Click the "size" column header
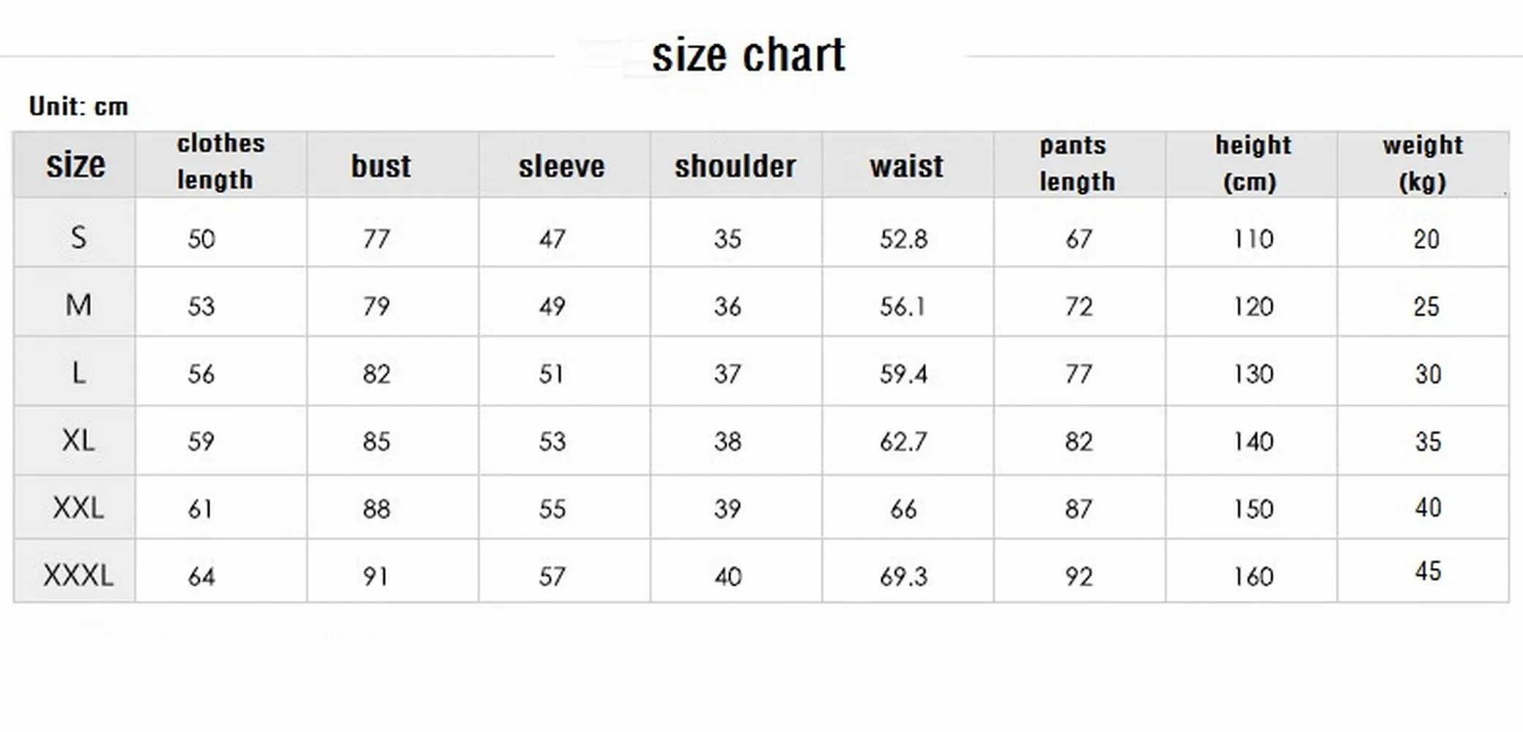The width and height of the screenshot is (1523, 732). tap(75, 165)
